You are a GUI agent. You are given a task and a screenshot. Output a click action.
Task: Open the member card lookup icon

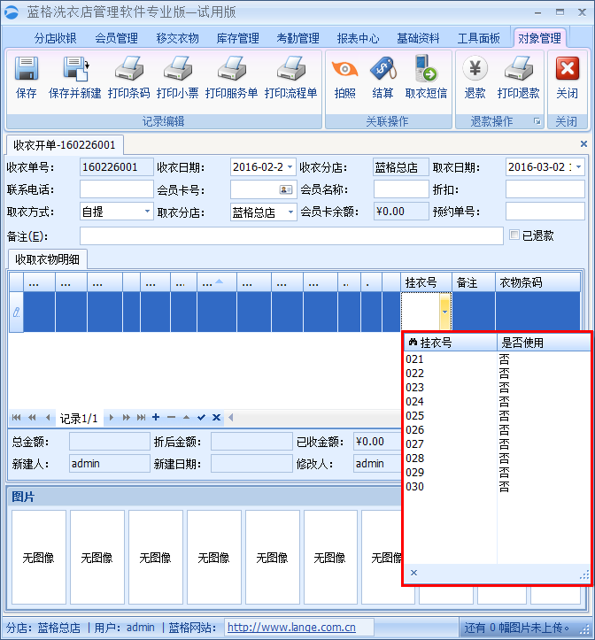285,189
